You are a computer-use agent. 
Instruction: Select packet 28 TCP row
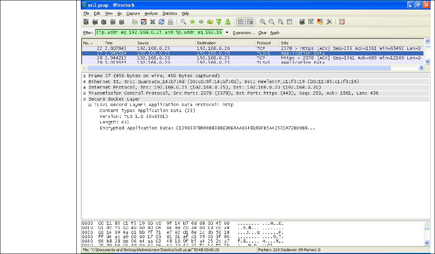(253, 58)
